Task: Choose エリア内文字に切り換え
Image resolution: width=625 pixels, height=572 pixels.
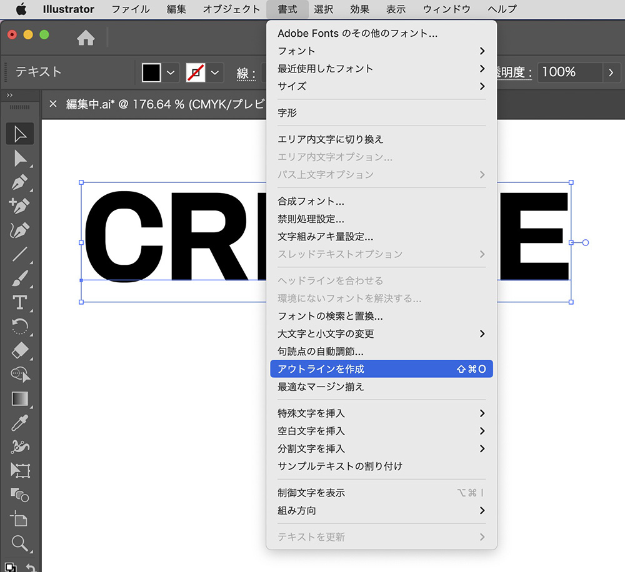Action: point(381,139)
